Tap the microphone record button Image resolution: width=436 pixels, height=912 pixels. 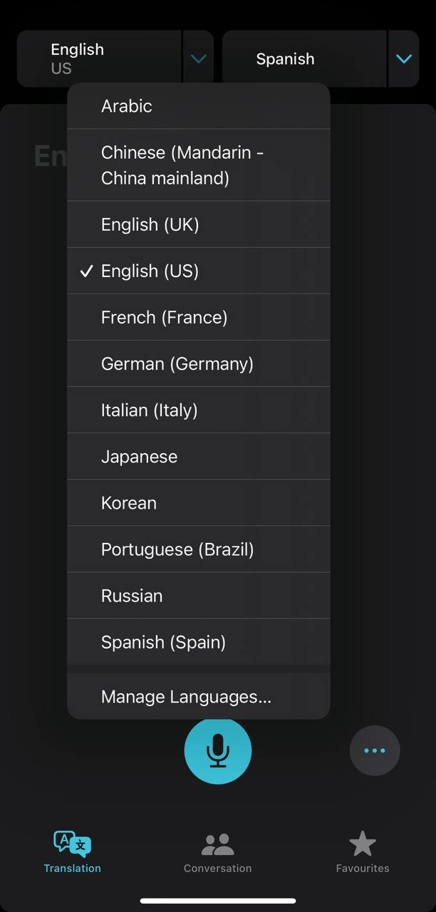point(218,750)
